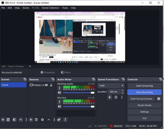This screenshot has height=129, width=164.
Task: Increase transition duration with up stepper
Action: coord(122,91)
